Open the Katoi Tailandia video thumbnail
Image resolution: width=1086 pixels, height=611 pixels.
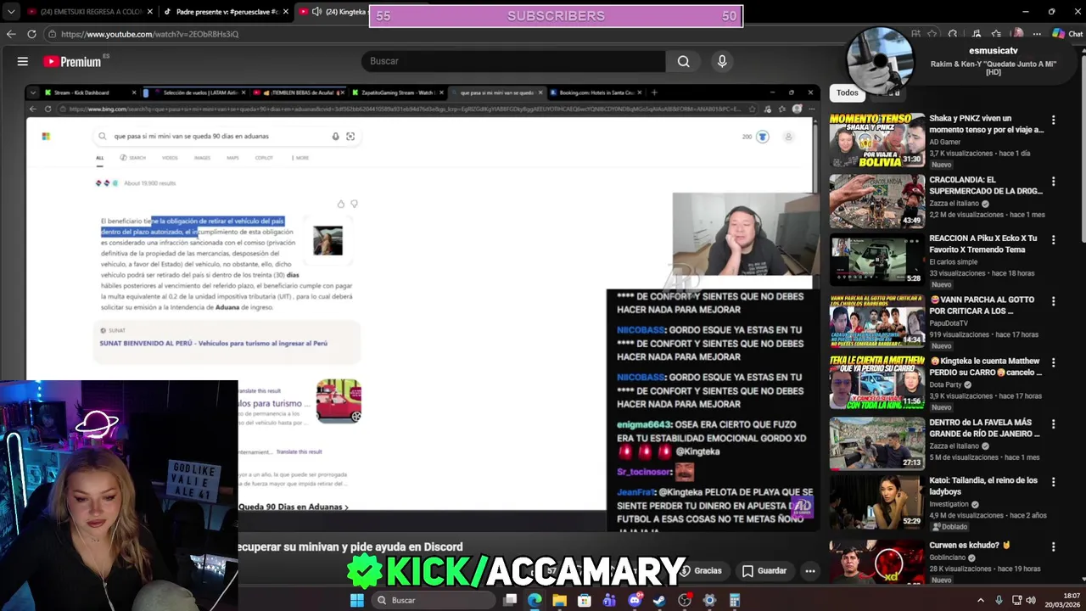coord(877,502)
